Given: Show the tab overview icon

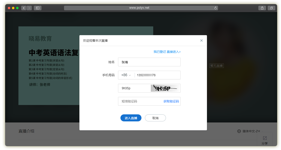Looking at the screenshot, I should tap(271, 8).
